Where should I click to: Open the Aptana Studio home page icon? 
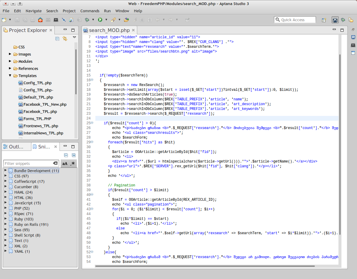pos(40,20)
